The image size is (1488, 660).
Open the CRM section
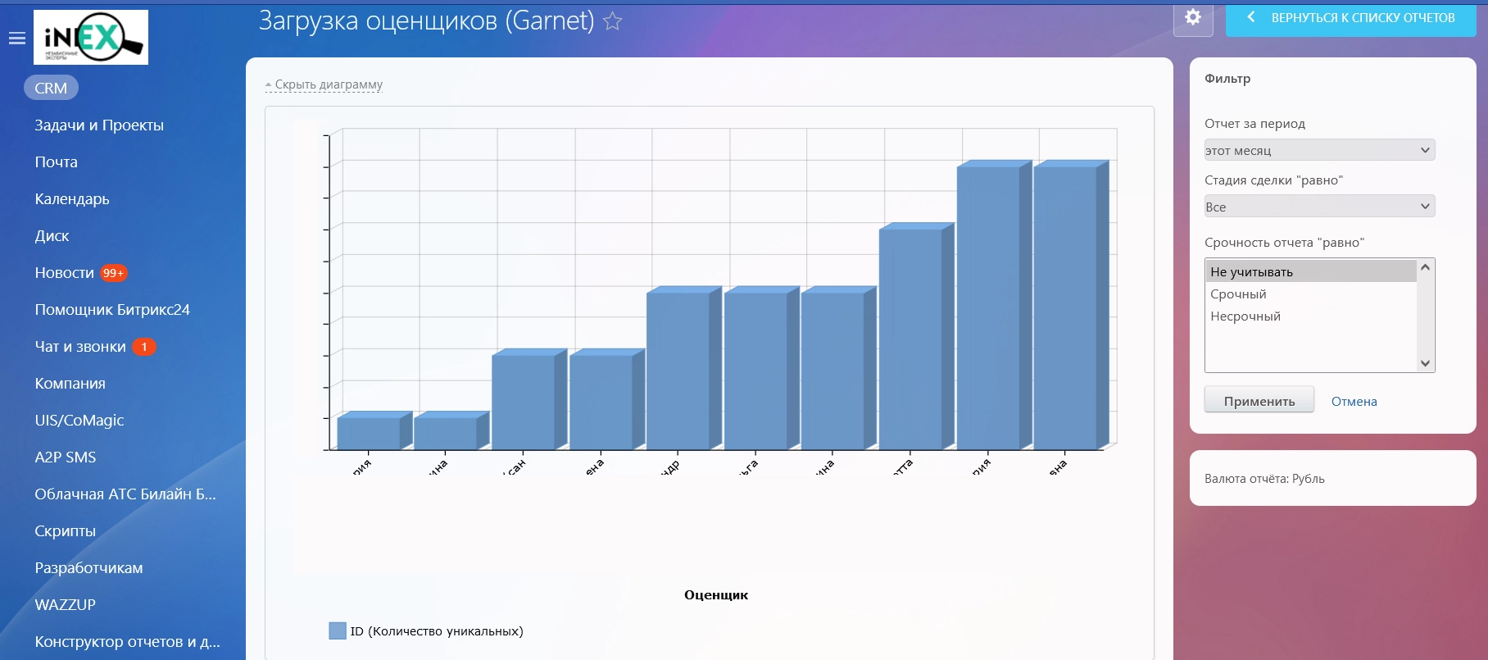pos(51,88)
